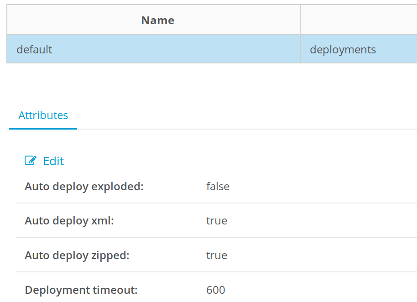417x302 pixels.
Task: Click the true value for Auto deploy zipped
Action: coord(217,255)
